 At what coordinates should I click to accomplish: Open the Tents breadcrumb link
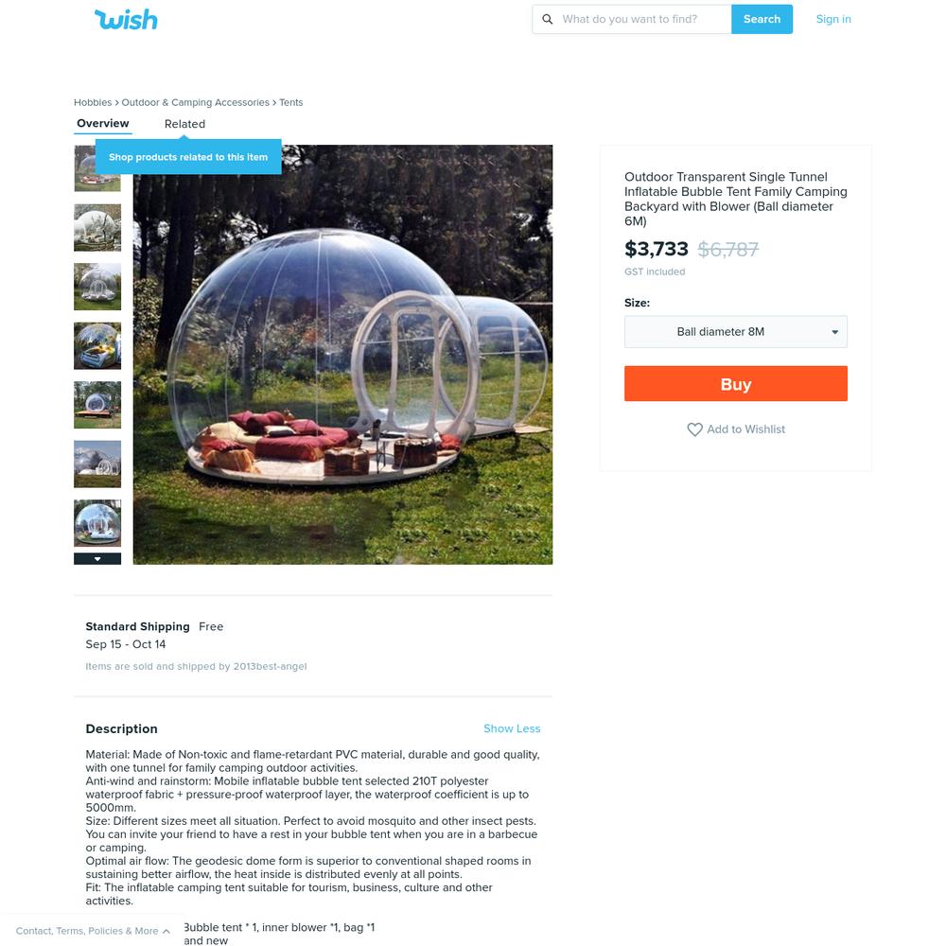click(x=290, y=102)
